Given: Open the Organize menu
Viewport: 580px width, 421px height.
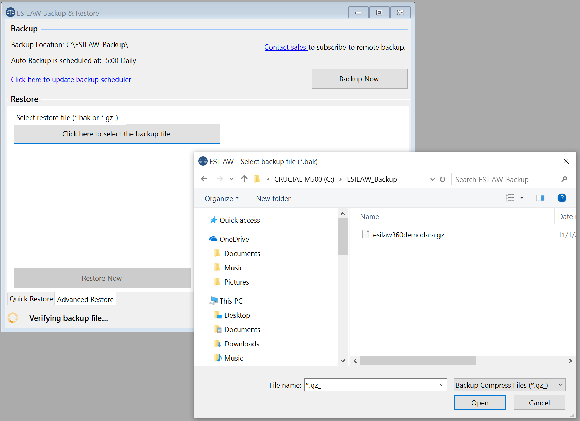Looking at the screenshot, I should click(x=222, y=198).
